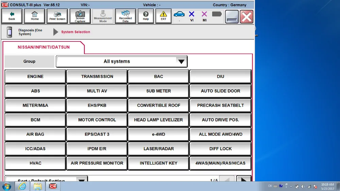
Task: Select the ALL MODE AWD/4WD system
Action: coord(220,135)
